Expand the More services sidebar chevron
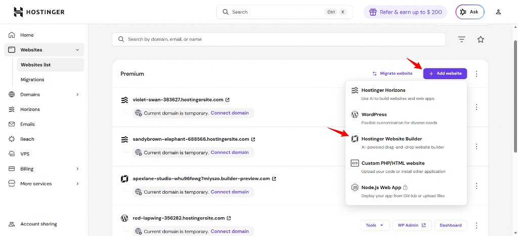This screenshot has width=518, height=236. [x=77, y=184]
